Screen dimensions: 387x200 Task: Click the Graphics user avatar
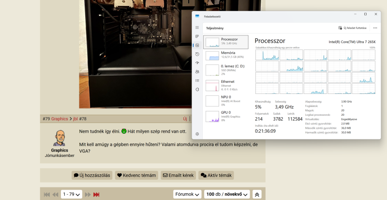[x=59, y=138]
